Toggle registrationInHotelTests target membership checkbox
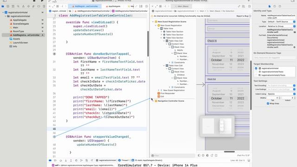297x167 pixels. [256, 72]
